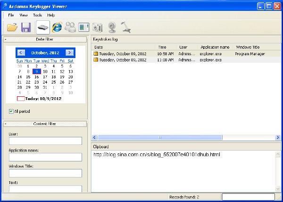
Task: Collapse the Content filter panel
Action: [5, 124]
